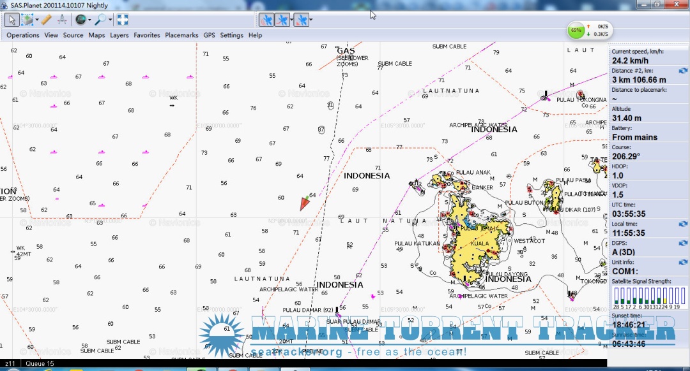Click the Queue 15 status bar entry
Viewport: 690px width, 371px height.
tap(40, 363)
